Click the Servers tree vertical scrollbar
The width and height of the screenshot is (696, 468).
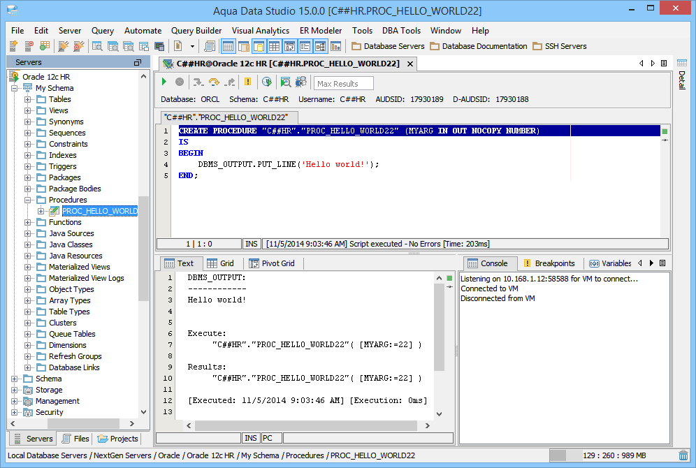point(144,248)
